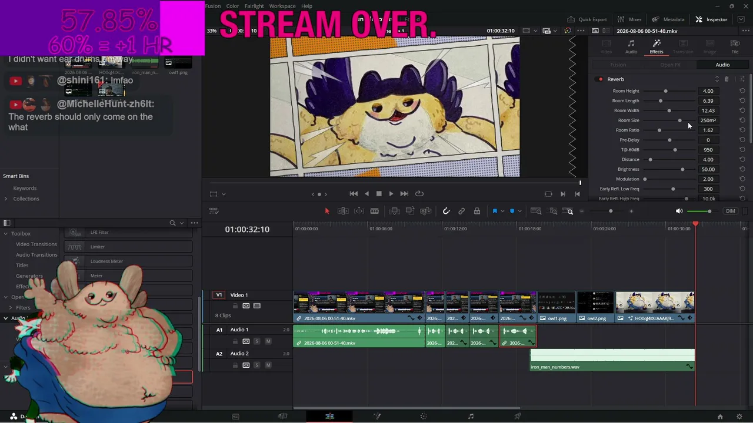
Task: Expand the Filters tree item
Action: (10, 307)
